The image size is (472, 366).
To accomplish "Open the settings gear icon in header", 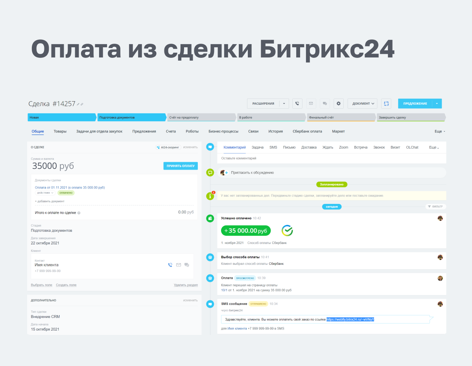I will 339,104.
